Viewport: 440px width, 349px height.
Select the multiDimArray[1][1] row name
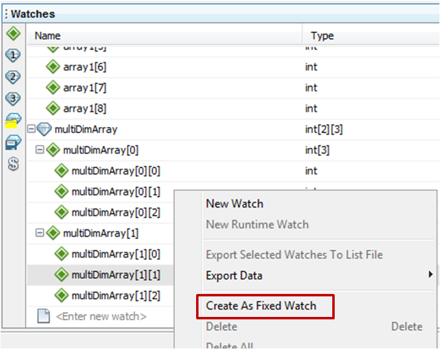[x=116, y=275]
